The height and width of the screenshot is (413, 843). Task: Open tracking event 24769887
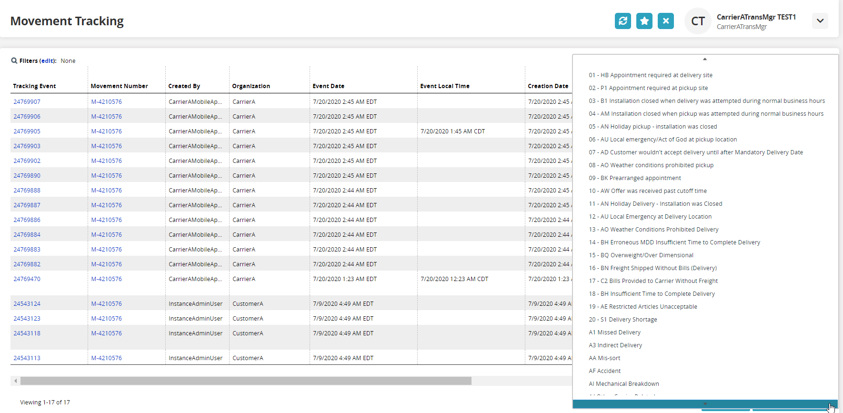(x=27, y=205)
